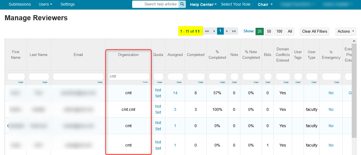Jump to last page of results

(x=234, y=31)
